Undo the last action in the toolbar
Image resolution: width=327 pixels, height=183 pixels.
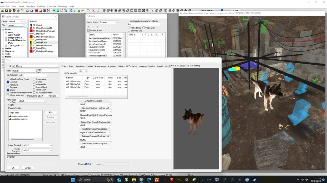click(x=27, y=11)
